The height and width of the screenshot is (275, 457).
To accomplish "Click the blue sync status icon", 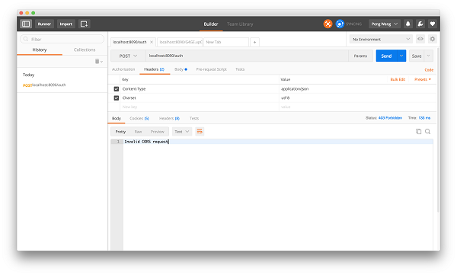I will click(x=340, y=24).
